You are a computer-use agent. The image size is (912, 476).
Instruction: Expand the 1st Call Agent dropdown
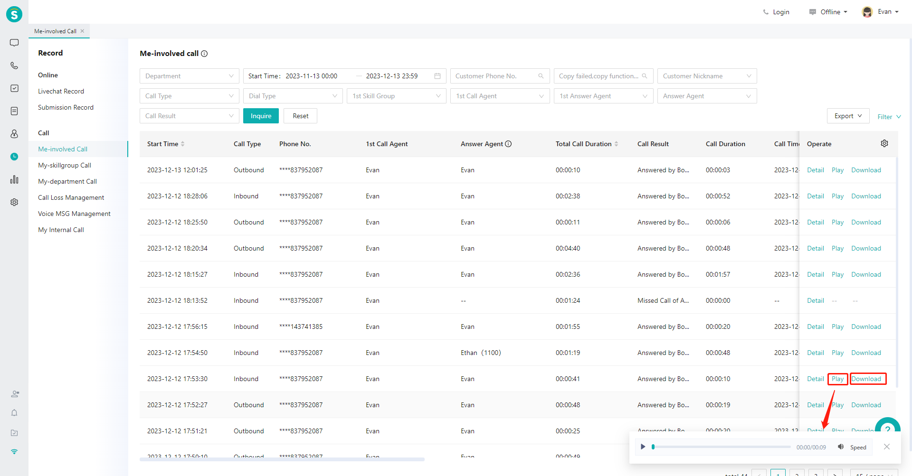(x=500, y=96)
